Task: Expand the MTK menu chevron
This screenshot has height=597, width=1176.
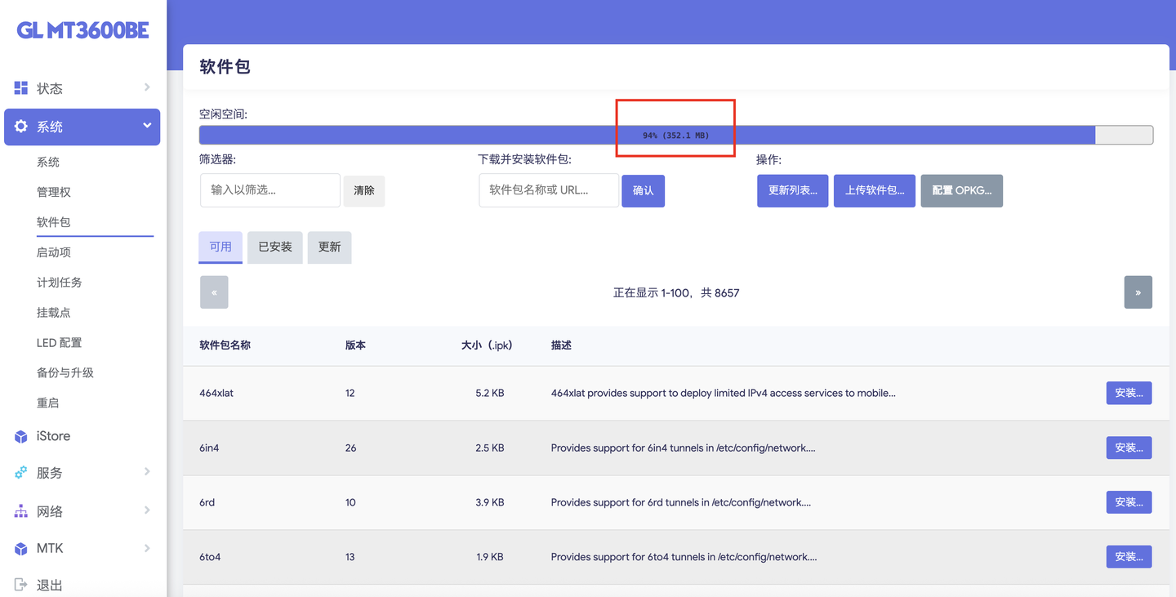Action: [147, 548]
